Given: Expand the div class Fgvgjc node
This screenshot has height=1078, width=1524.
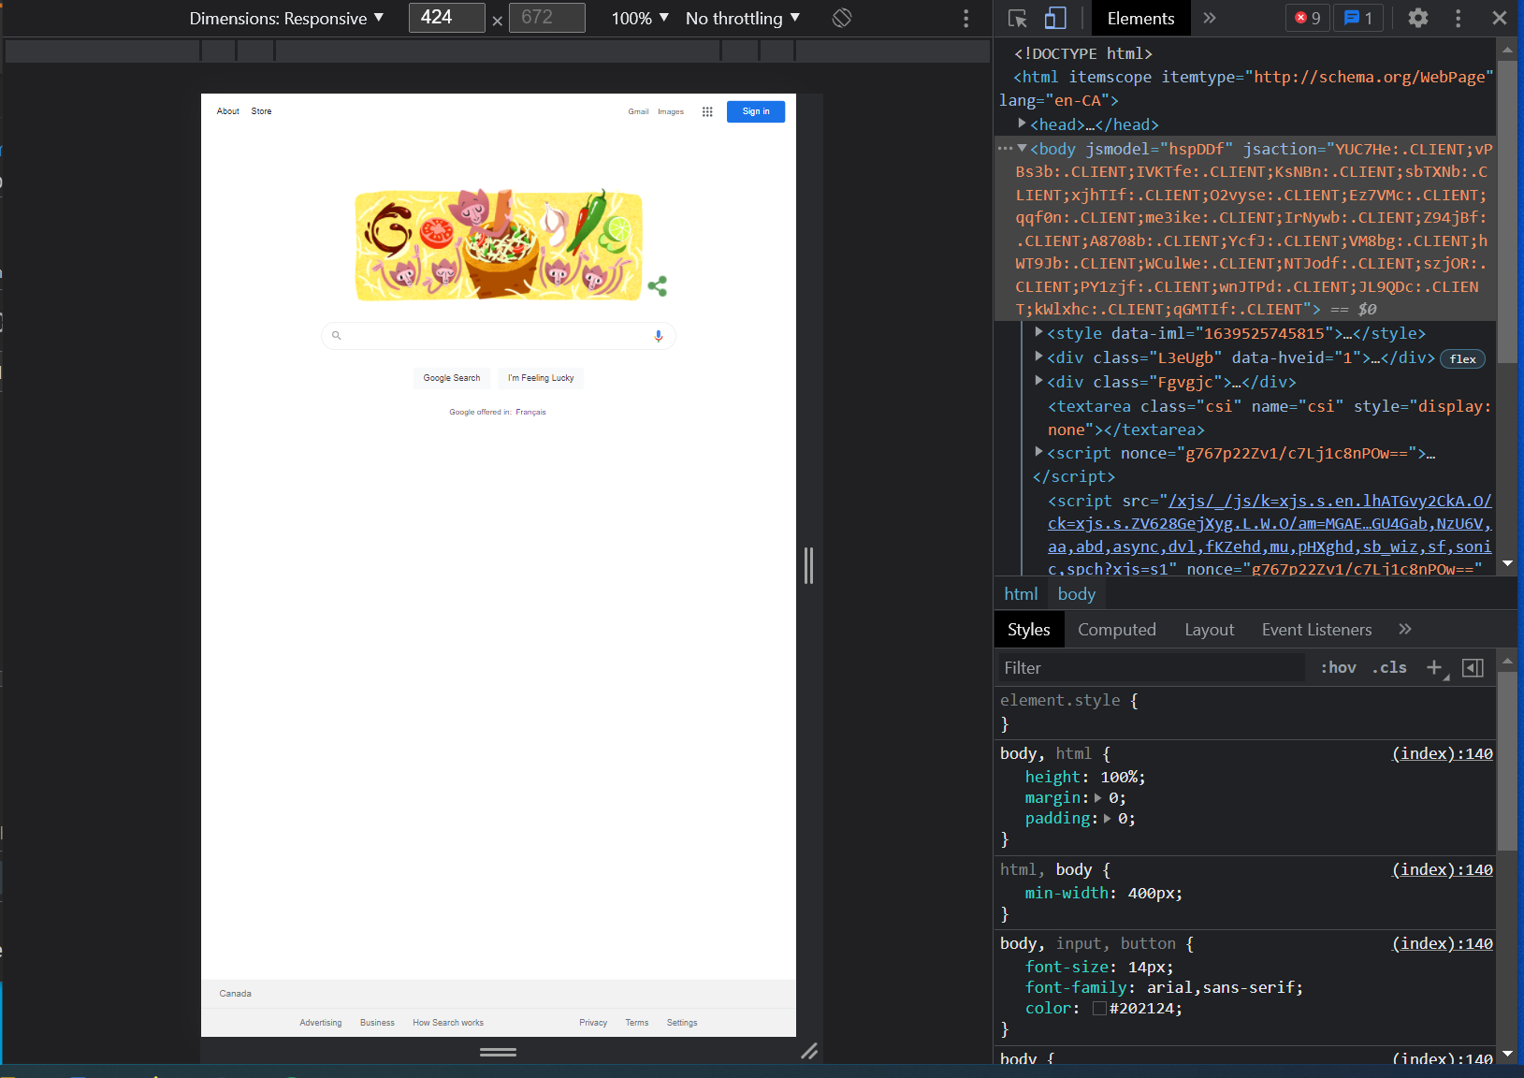Looking at the screenshot, I should pos(1038,381).
